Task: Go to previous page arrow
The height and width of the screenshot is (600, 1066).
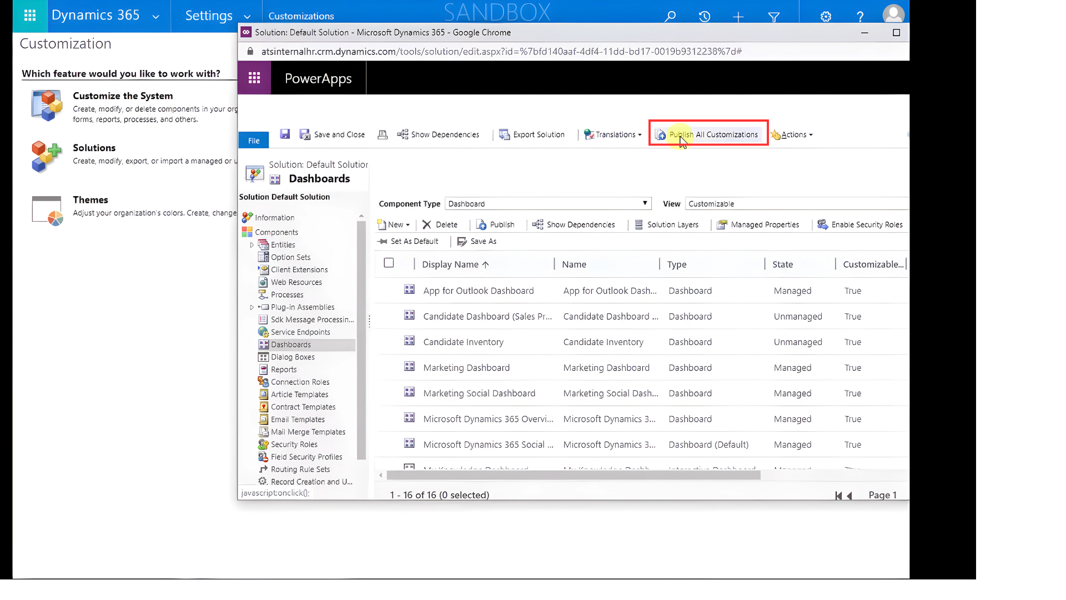Action: [849, 496]
